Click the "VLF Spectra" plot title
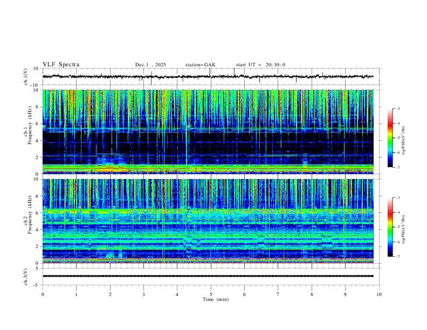 click(x=61, y=65)
